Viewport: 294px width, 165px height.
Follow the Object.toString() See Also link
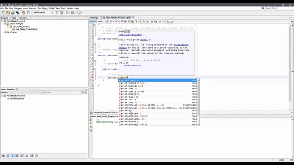click(134, 66)
